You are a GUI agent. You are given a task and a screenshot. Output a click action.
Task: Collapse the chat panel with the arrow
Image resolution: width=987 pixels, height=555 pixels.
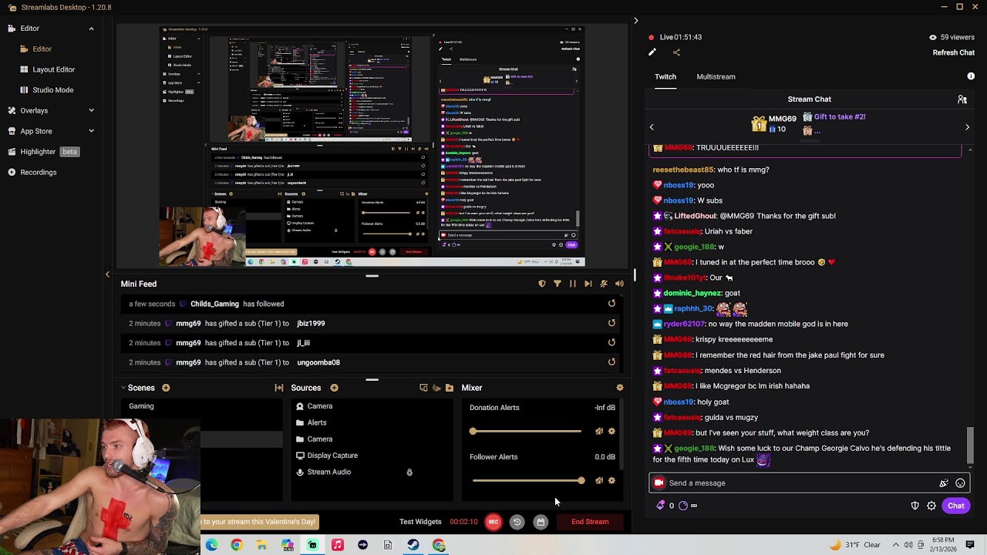tap(636, 21)
